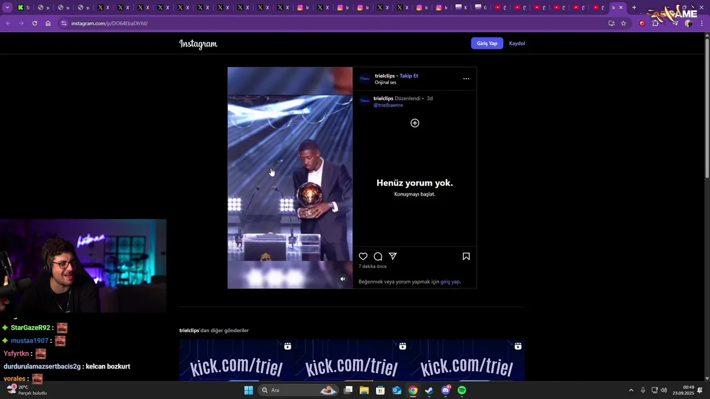
Task: Click chat username mustaa1907
Action: point(29,341)
